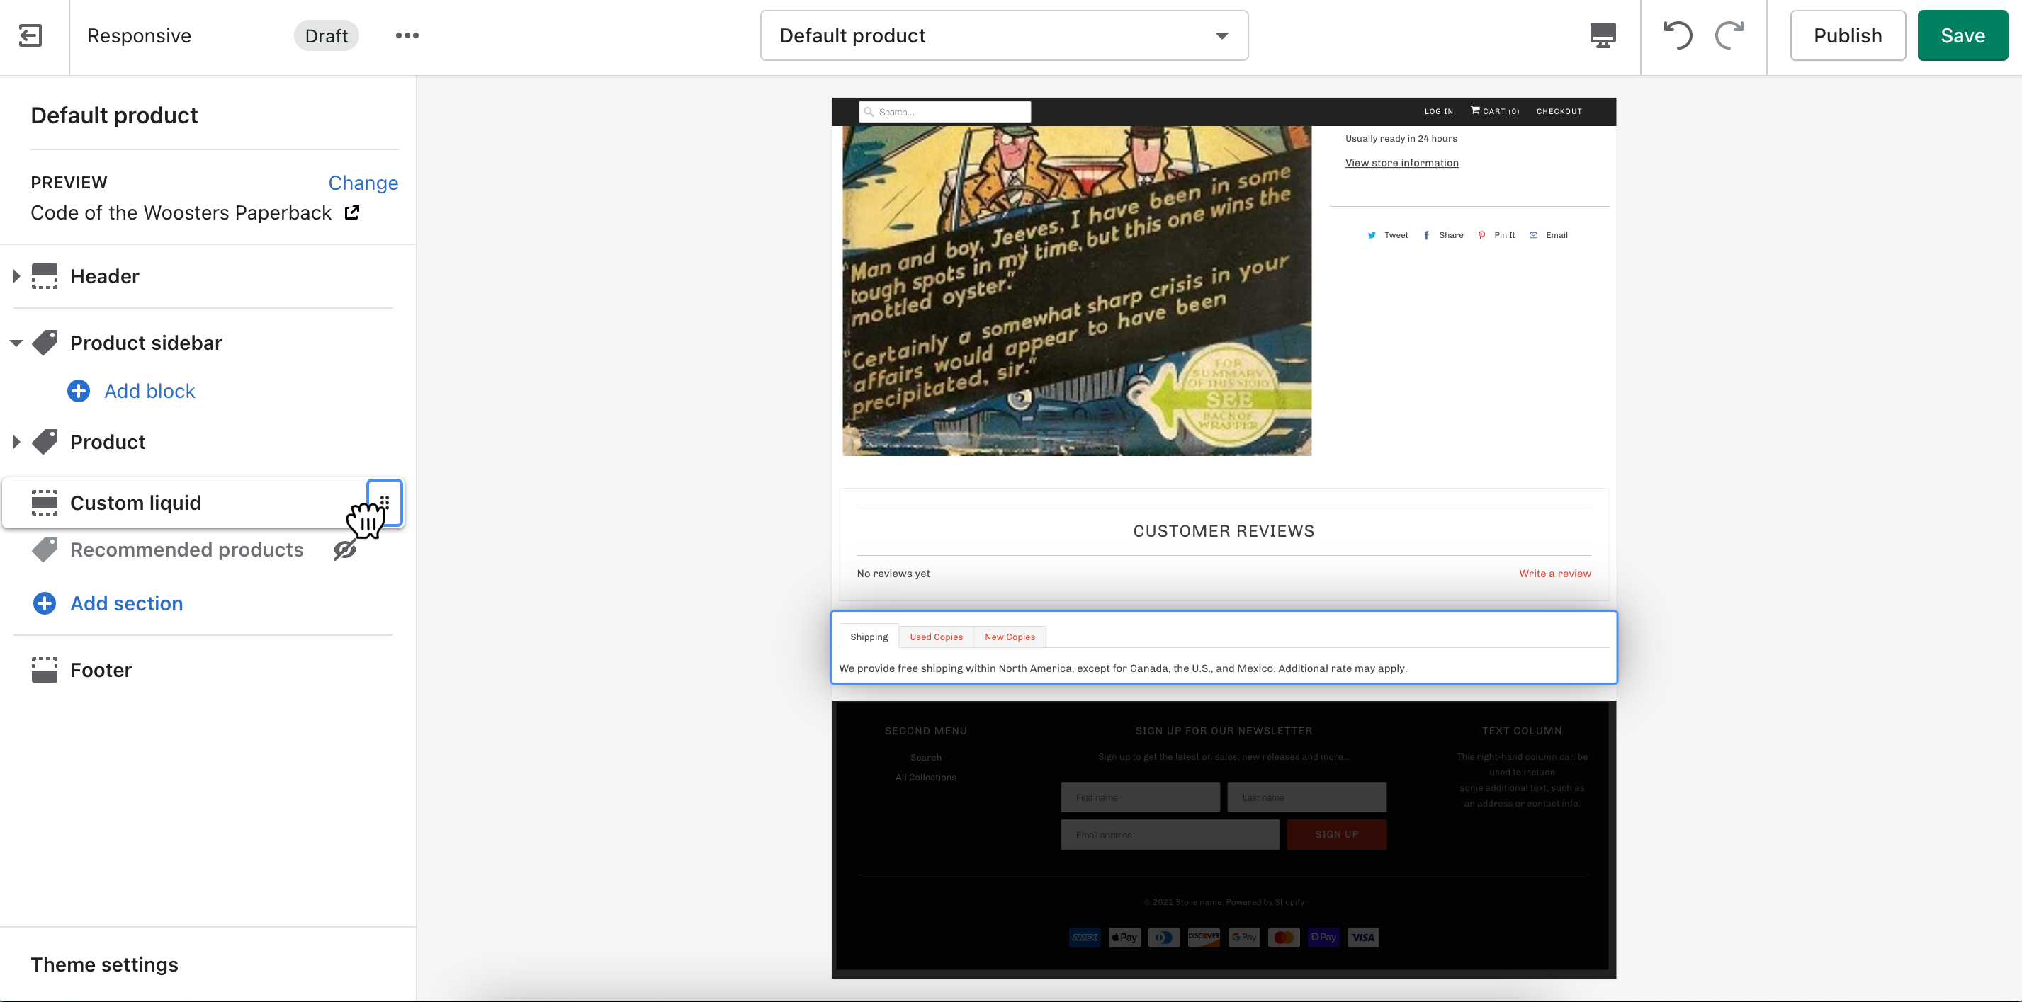
Task: Click the Google Pay icon in footer
Action: pos(1243,937)
